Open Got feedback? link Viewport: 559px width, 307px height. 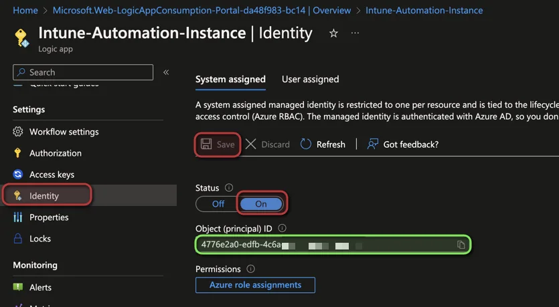tap(403, 144)
